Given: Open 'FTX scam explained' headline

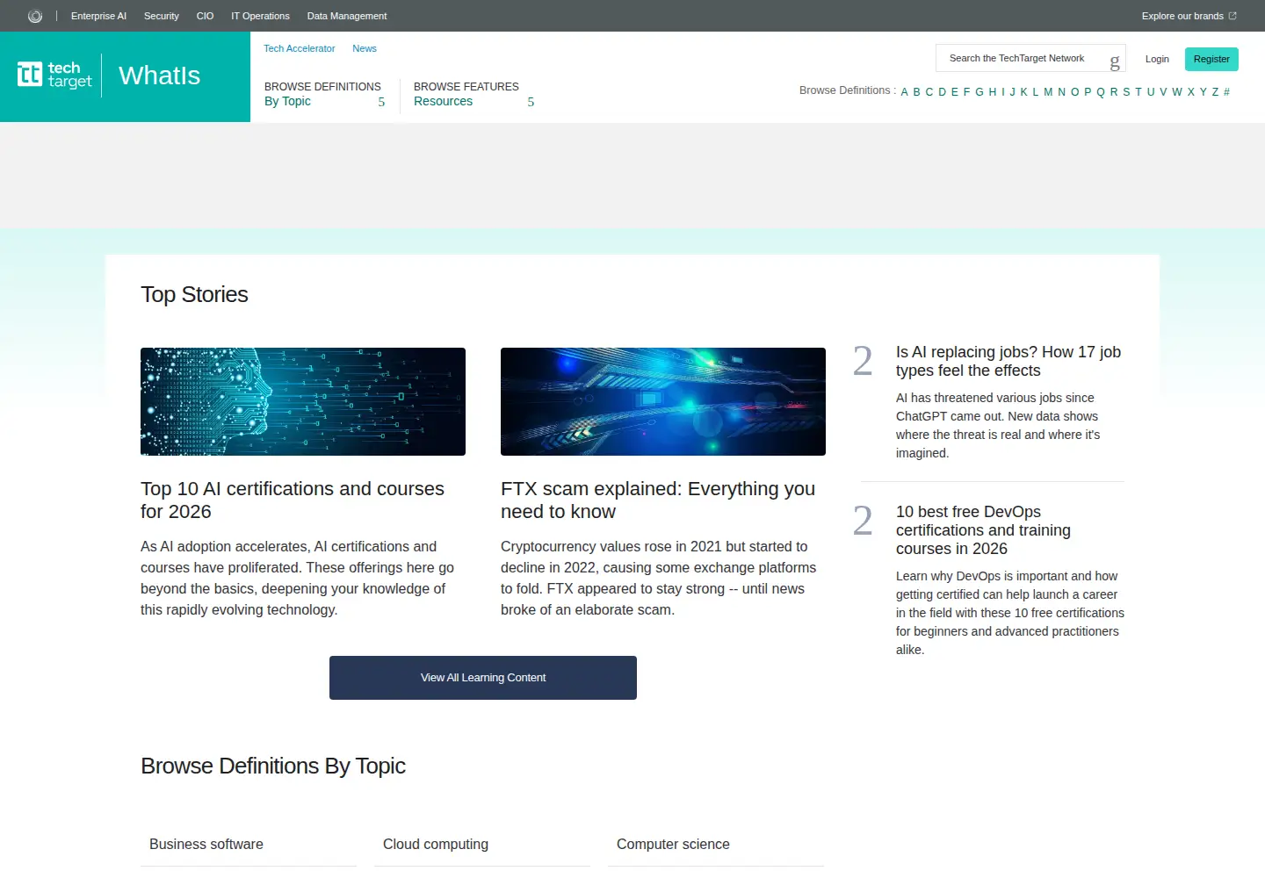Looking at the screenshot, I should [658, 500].
